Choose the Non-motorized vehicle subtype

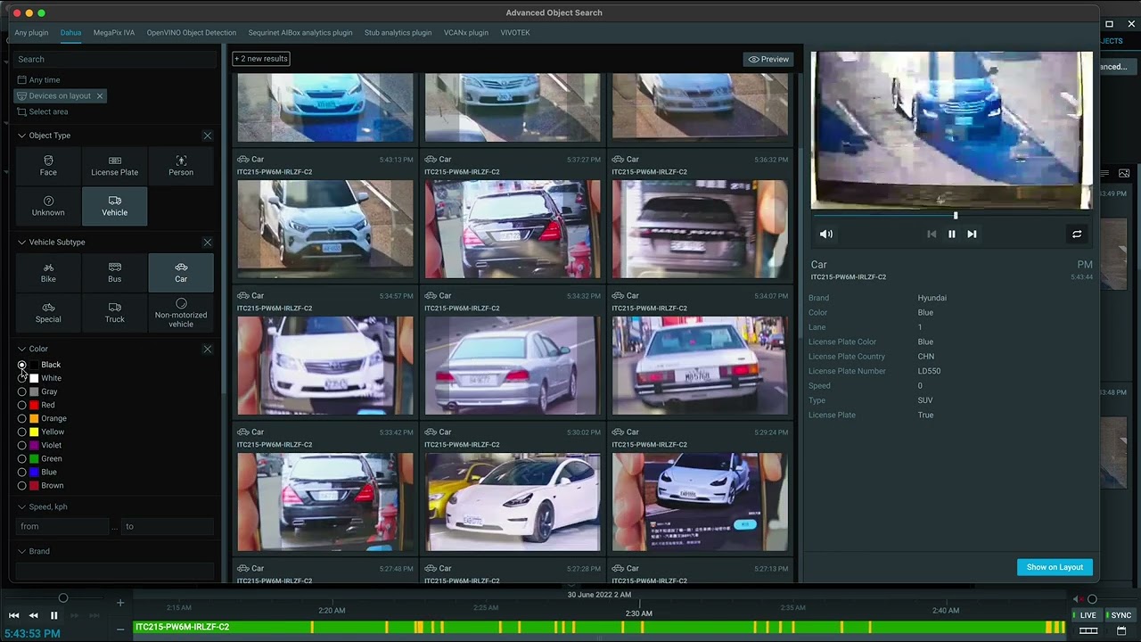(181, 313)
